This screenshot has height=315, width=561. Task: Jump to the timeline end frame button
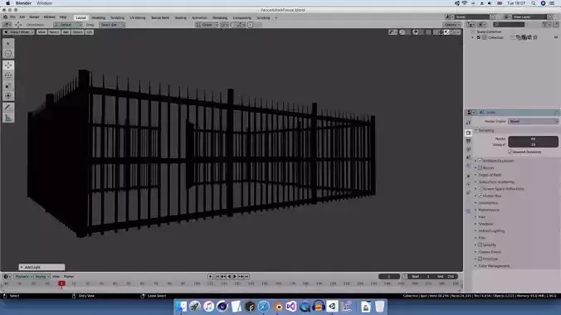coord(246,276)
